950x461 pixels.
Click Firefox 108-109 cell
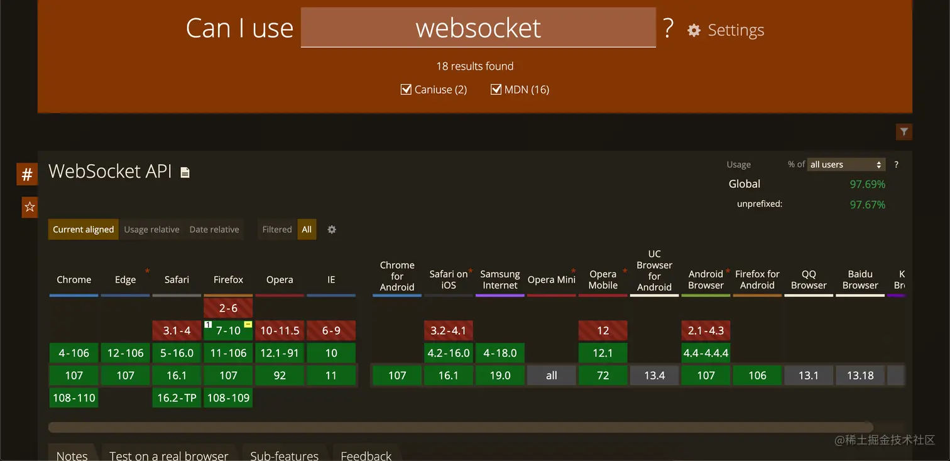(228, 398)
